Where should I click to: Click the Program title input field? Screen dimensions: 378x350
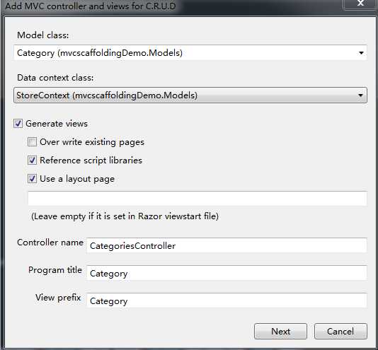point(227,273)
